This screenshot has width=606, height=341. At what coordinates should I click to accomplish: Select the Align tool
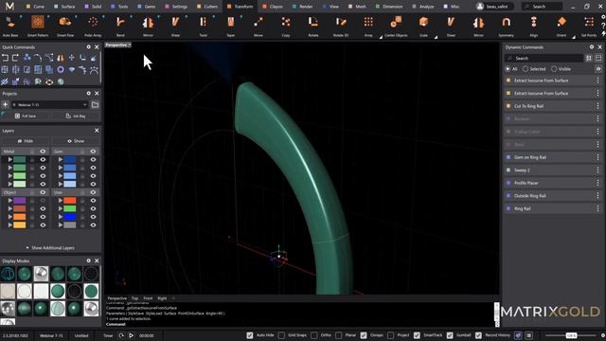coord(534,26)
